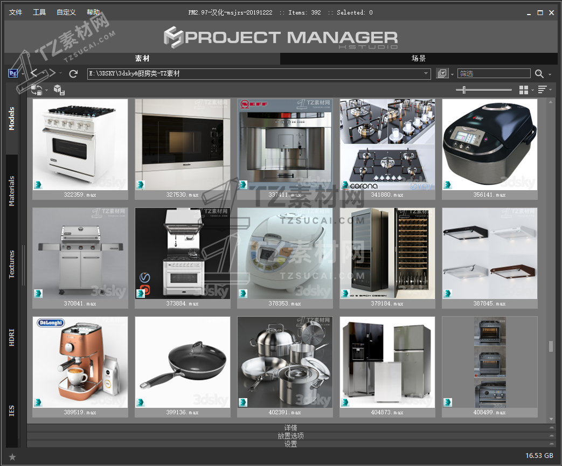This screenshot has height=466, width=562.
Task: Open the view mode dropdown arrow
Action: (532, 90)
